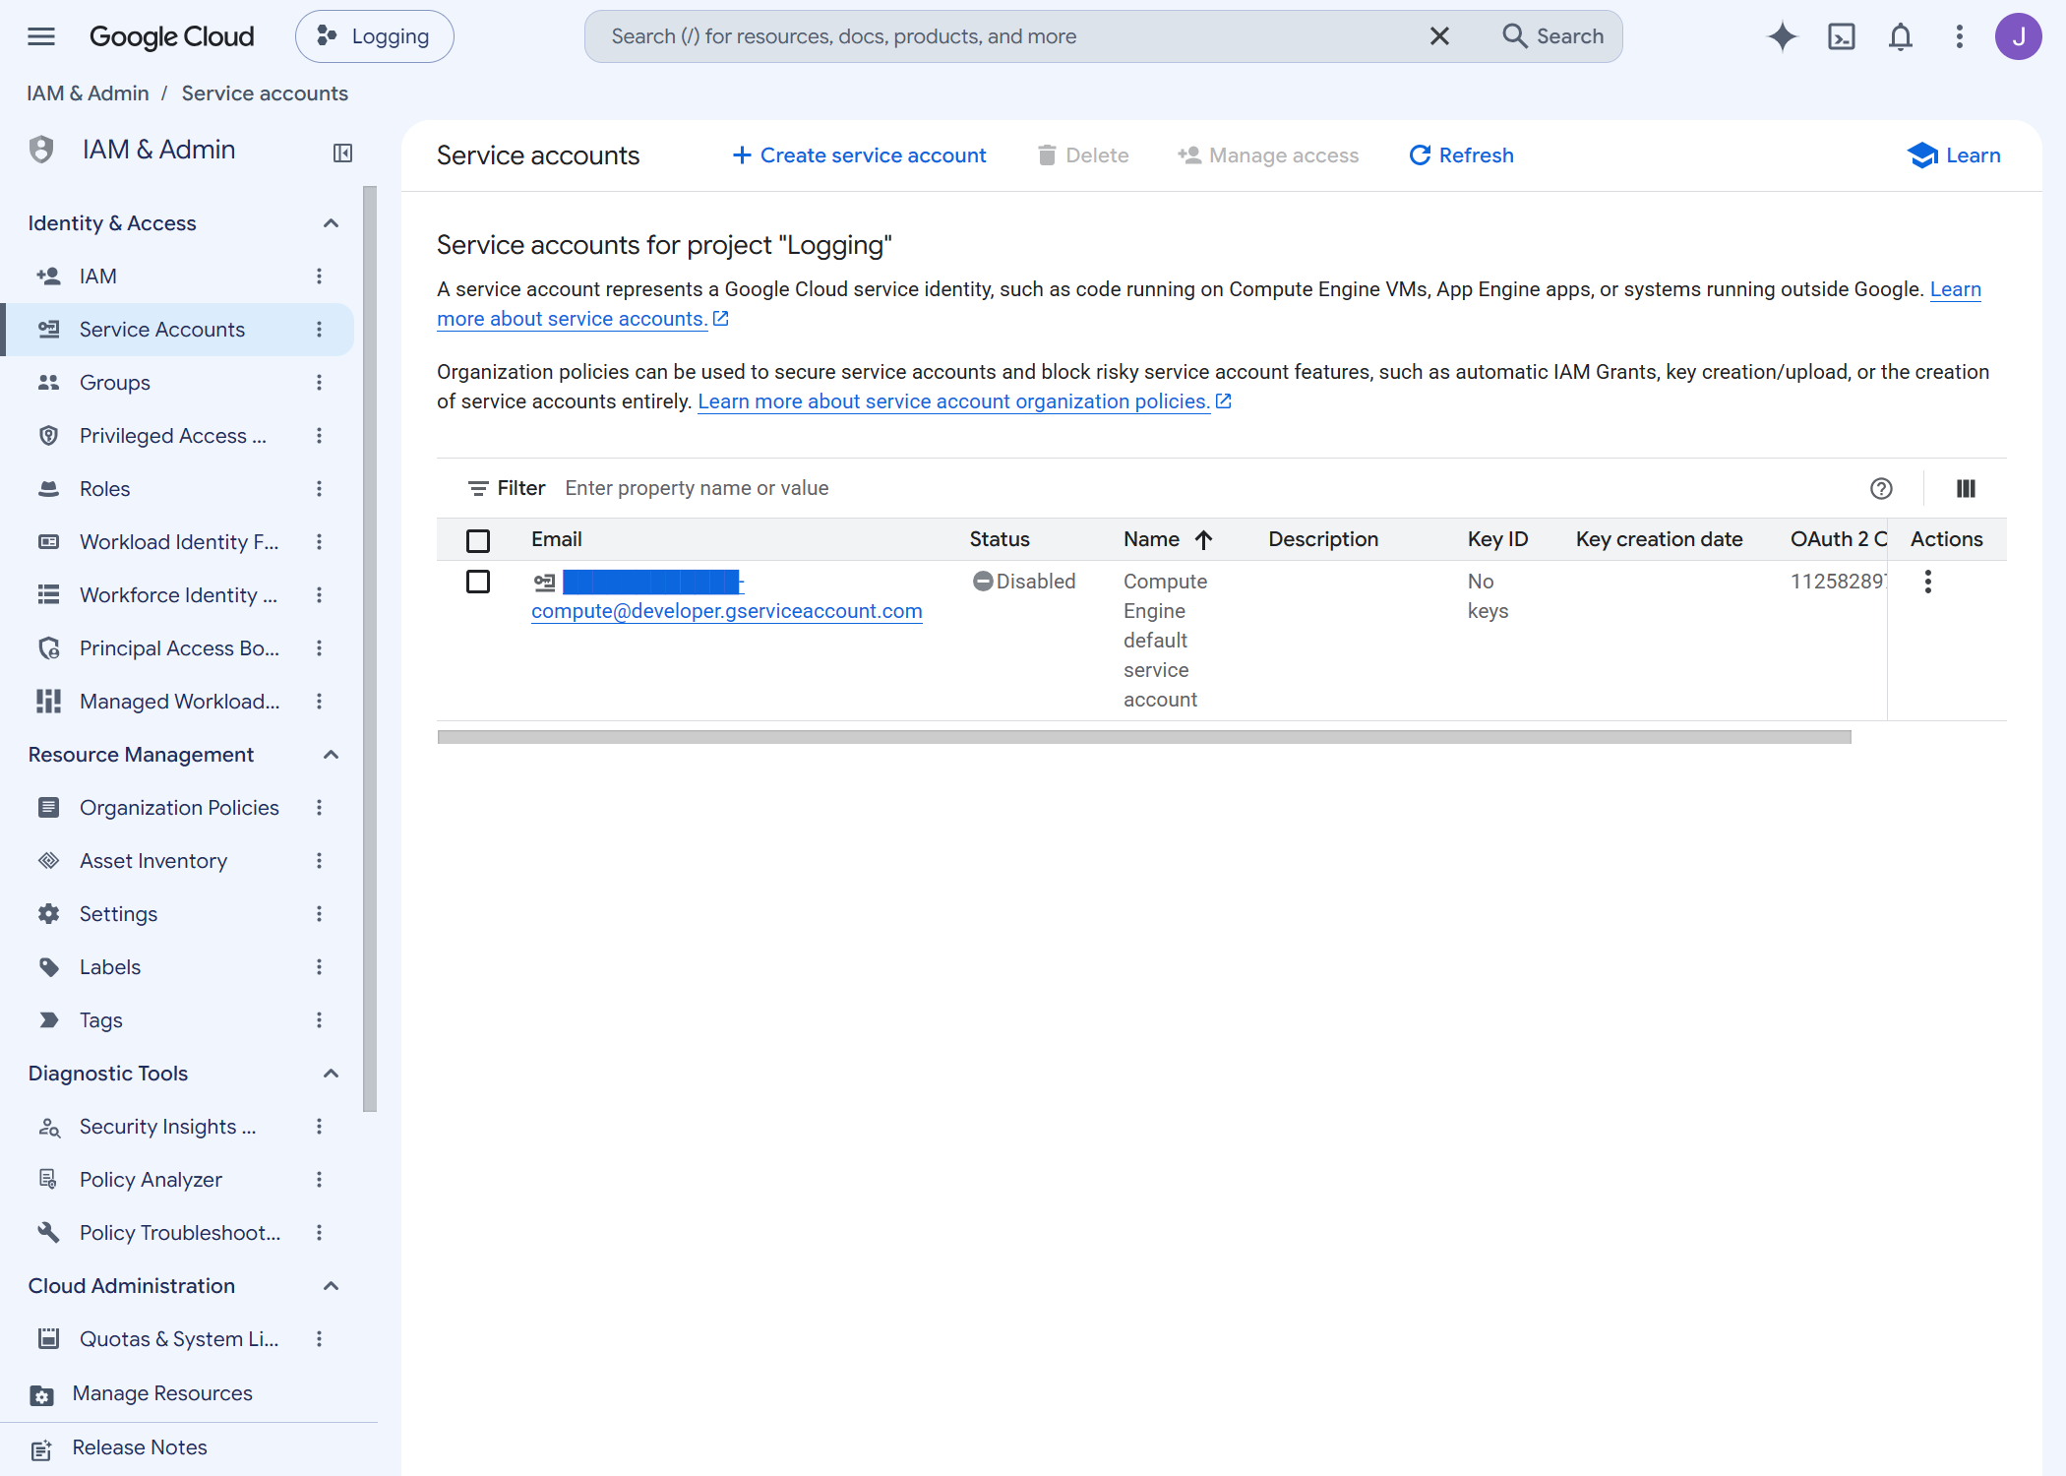The image size is (2066, 1476).
Task: Open Gemini AI assistant sparkle icon
Action: pos(1782,36)
